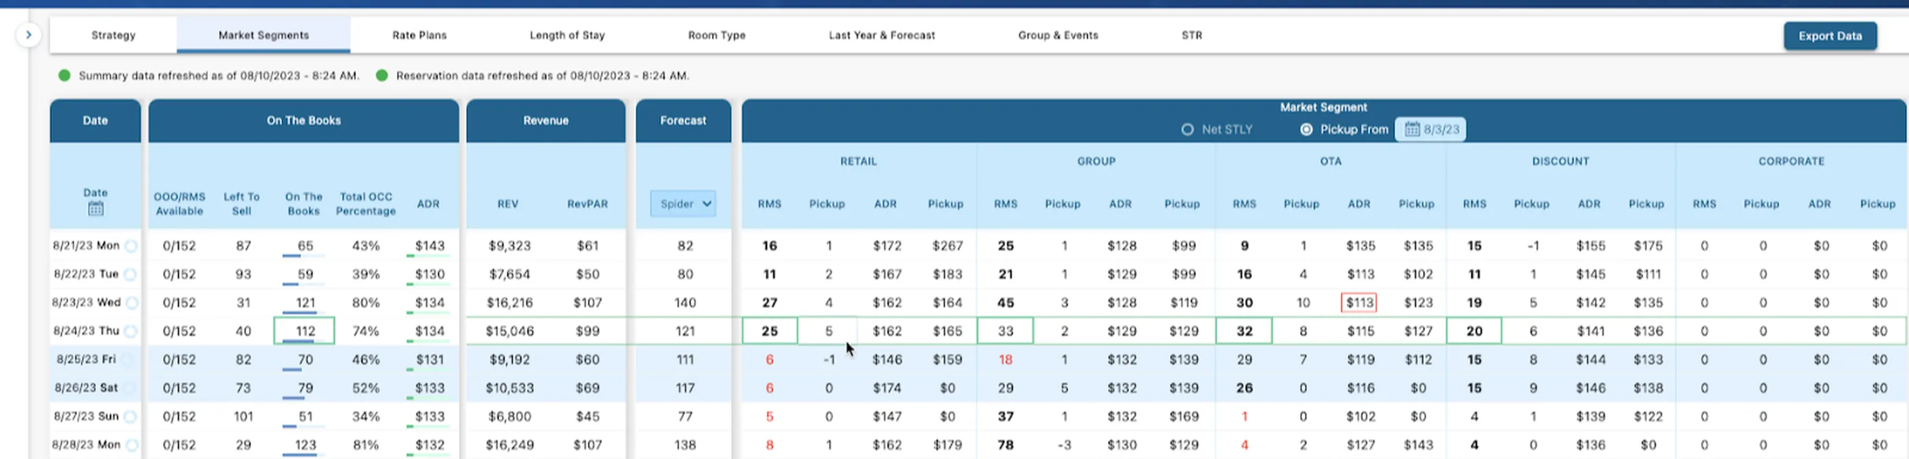The width and height of the screenshot is (1909, 459).
Task: Click circle icon beside 8/24/23 Thu
Action: point(131,332)
